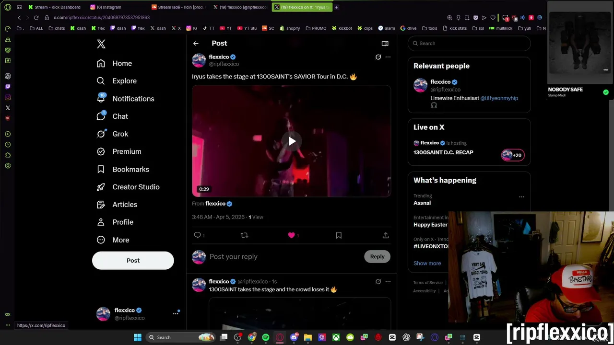This screenshot has width=614, height=345.
Task: Expand the More menu in sidebar
Action: pos(113,240)
